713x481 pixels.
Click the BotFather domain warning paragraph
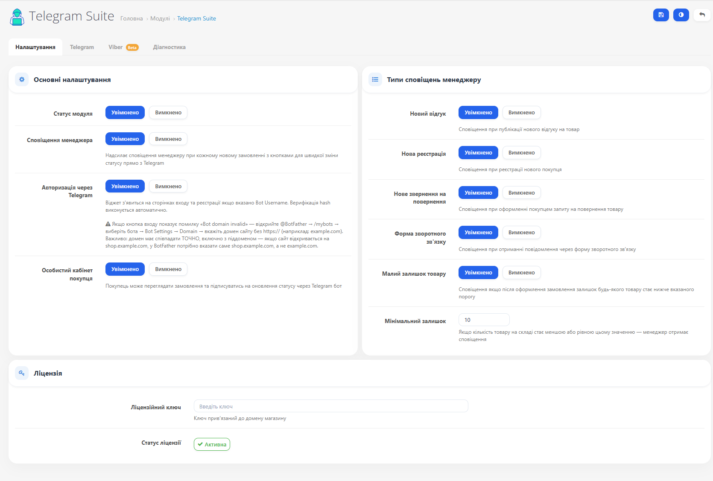[225, 235]
